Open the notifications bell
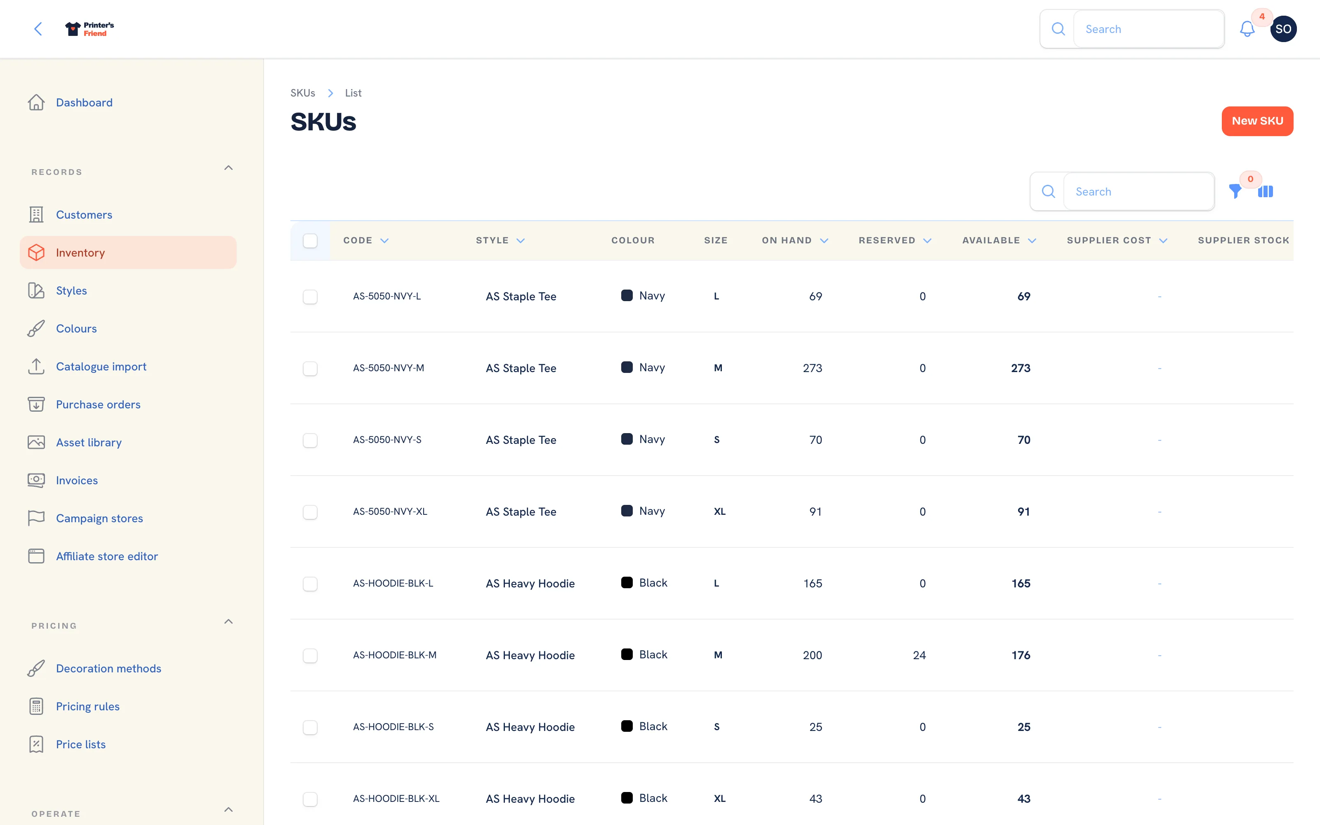The height and width of the screenshot is (825, 1320). 1247,29
